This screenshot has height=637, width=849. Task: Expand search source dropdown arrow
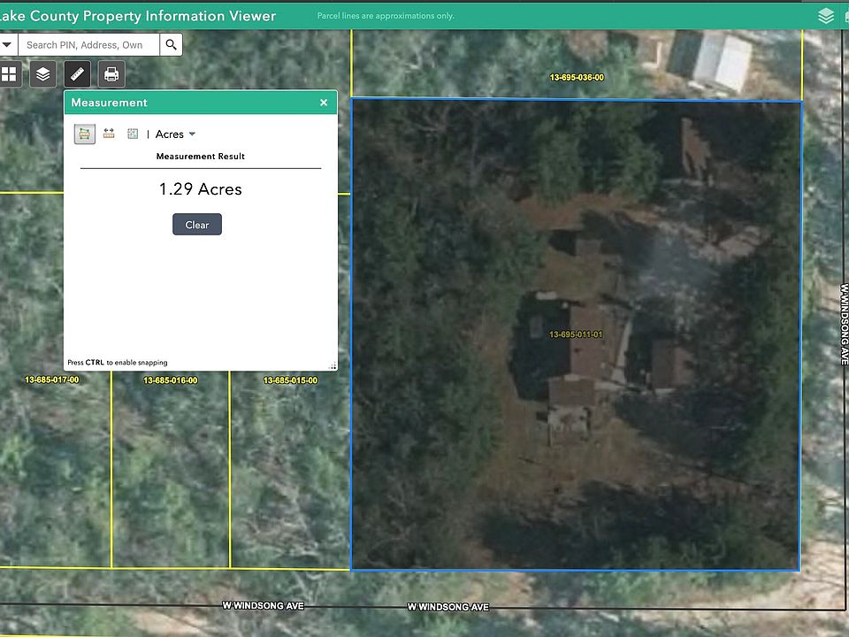(7, 45)
